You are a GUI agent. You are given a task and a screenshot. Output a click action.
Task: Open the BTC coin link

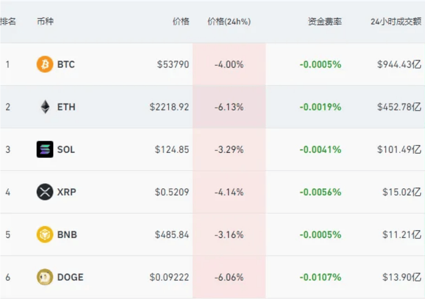pos(66,64)
